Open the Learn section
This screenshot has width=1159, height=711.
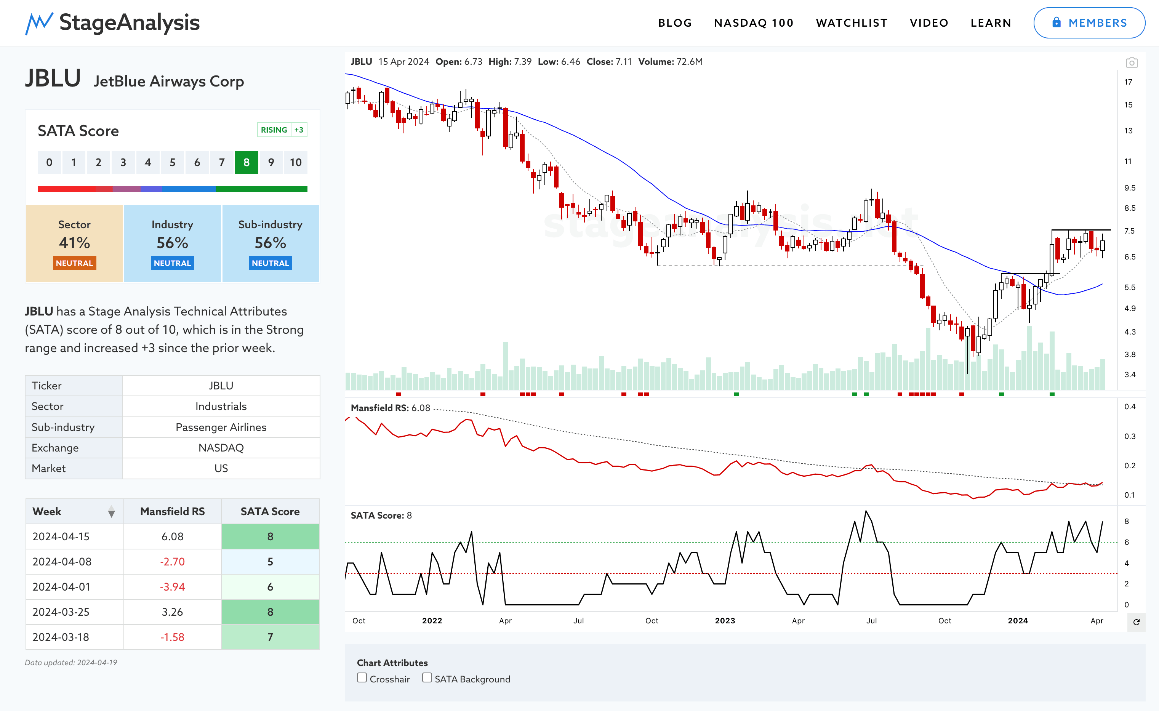[x=991, y=22]
